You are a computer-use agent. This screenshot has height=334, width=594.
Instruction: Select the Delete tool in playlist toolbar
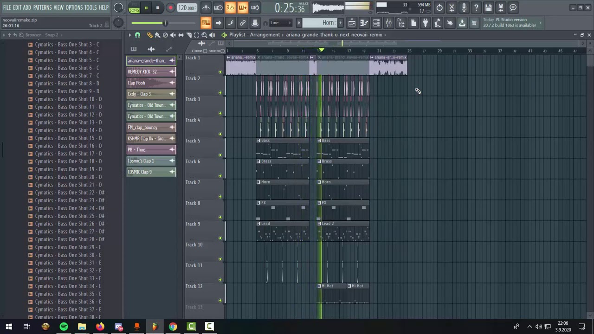click(x=165, y=35)
